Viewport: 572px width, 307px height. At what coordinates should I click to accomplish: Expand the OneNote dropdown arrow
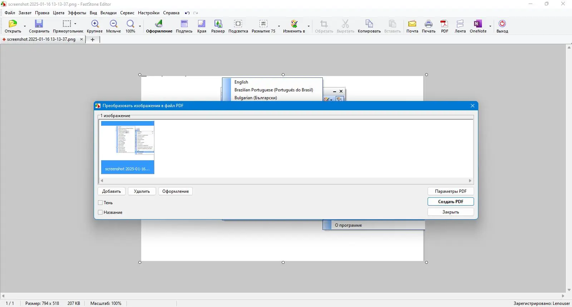(490, 26)
